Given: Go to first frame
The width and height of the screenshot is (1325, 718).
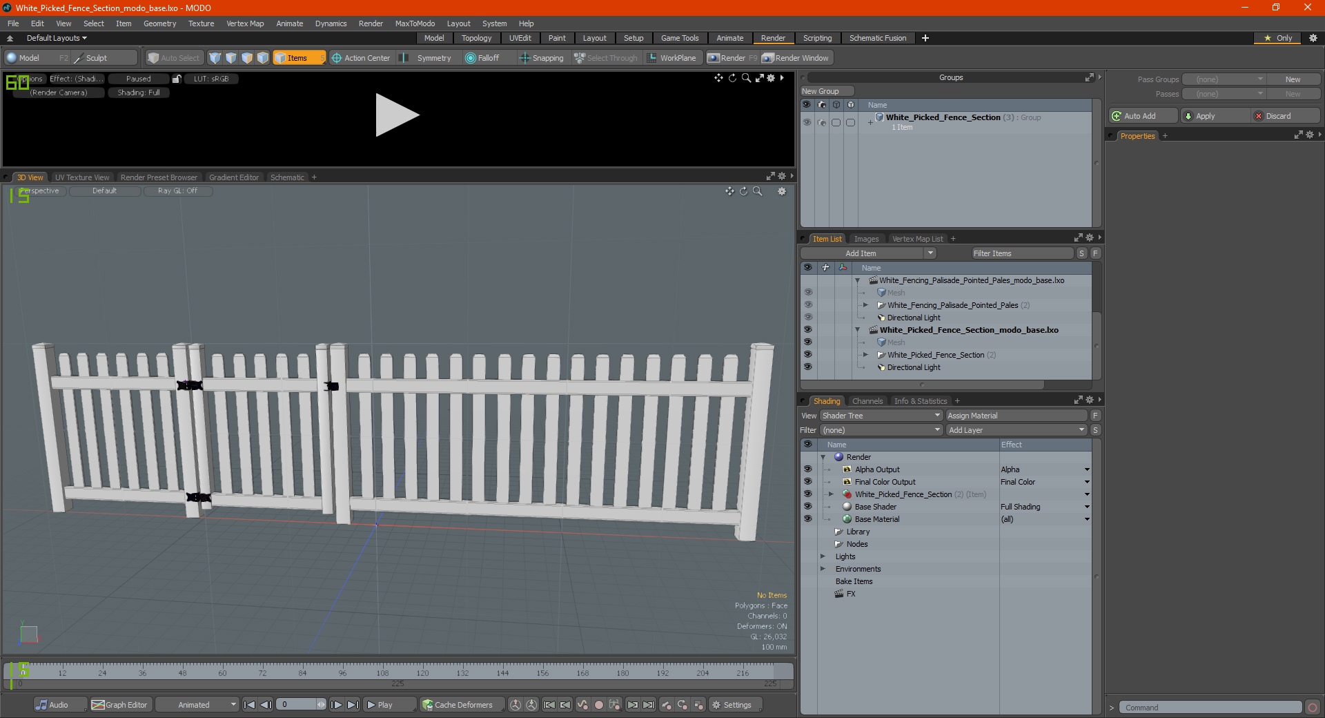Looking at the screenshot, I should [x=250, y=705].
